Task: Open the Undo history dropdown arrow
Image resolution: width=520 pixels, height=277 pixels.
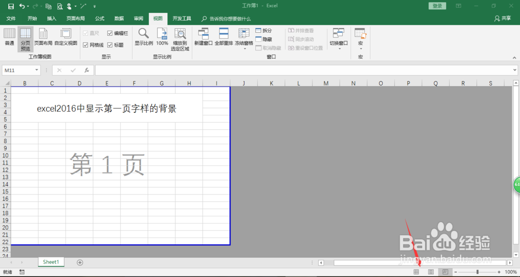Action: (x=28, y=6)
